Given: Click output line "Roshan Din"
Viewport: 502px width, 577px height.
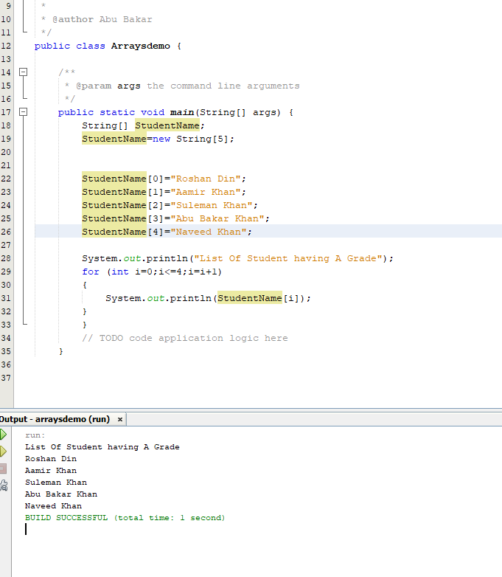Looking at the screenshot, I should (51, 459).
